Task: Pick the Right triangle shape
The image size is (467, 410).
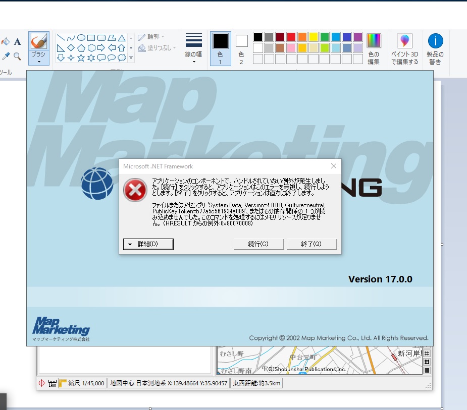Action: 61,48
